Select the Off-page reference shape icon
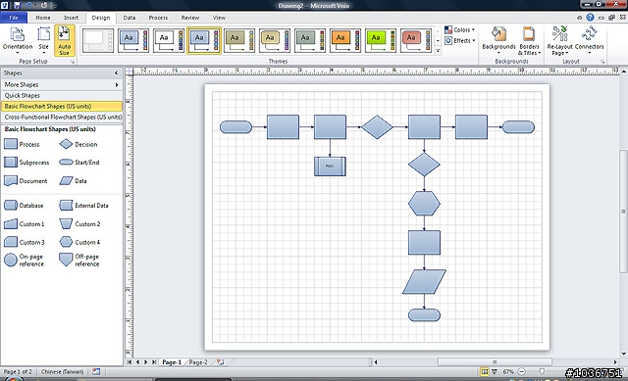Image resolution: width=628 pixels, height=381 pixels. click(x=66, y=260)
